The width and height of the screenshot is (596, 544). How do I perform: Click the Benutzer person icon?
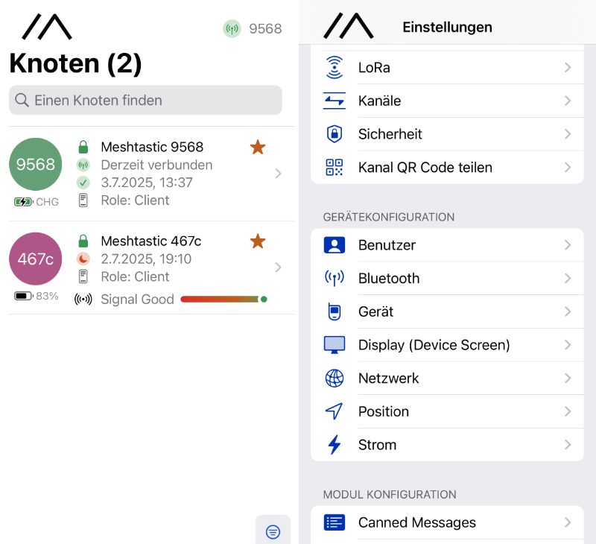[x=334, y=245]
